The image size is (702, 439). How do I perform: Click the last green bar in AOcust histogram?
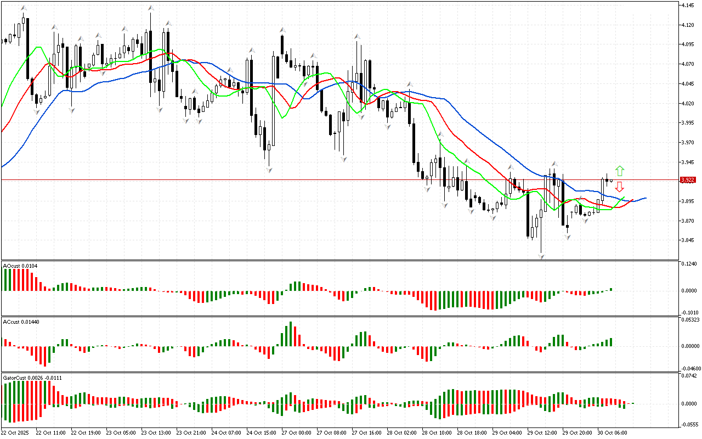pos(611,289)
